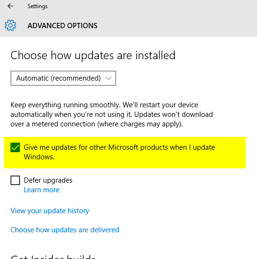
Task: Go back using the arrow icon
Action: coord(10,6)
